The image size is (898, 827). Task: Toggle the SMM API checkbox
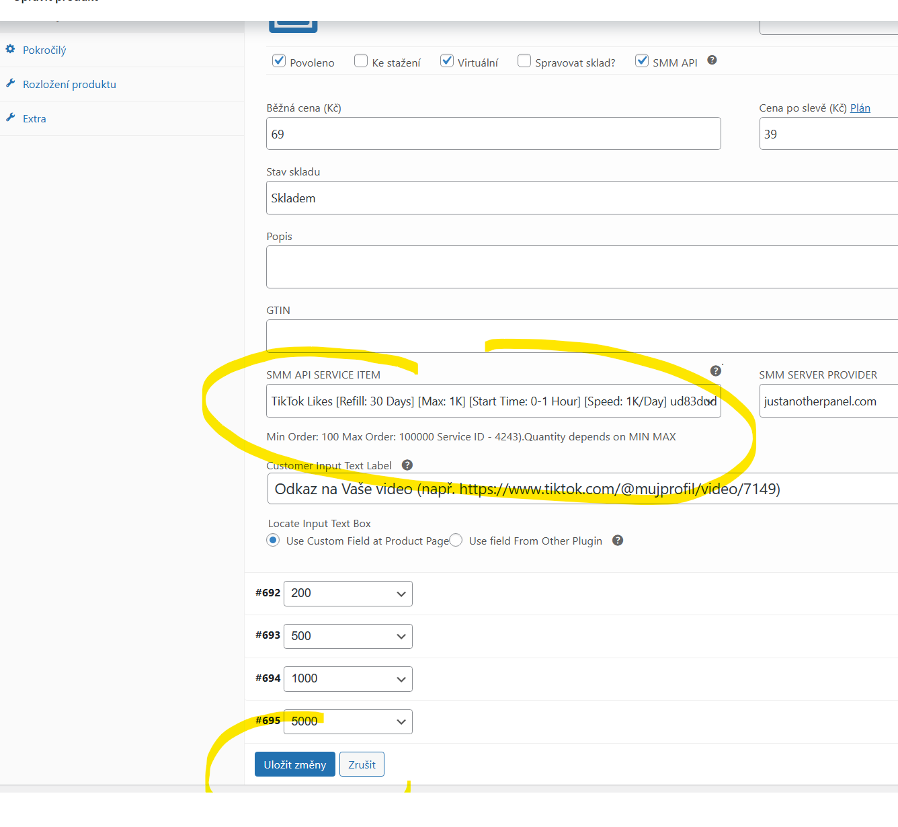(x=642, y=61)
